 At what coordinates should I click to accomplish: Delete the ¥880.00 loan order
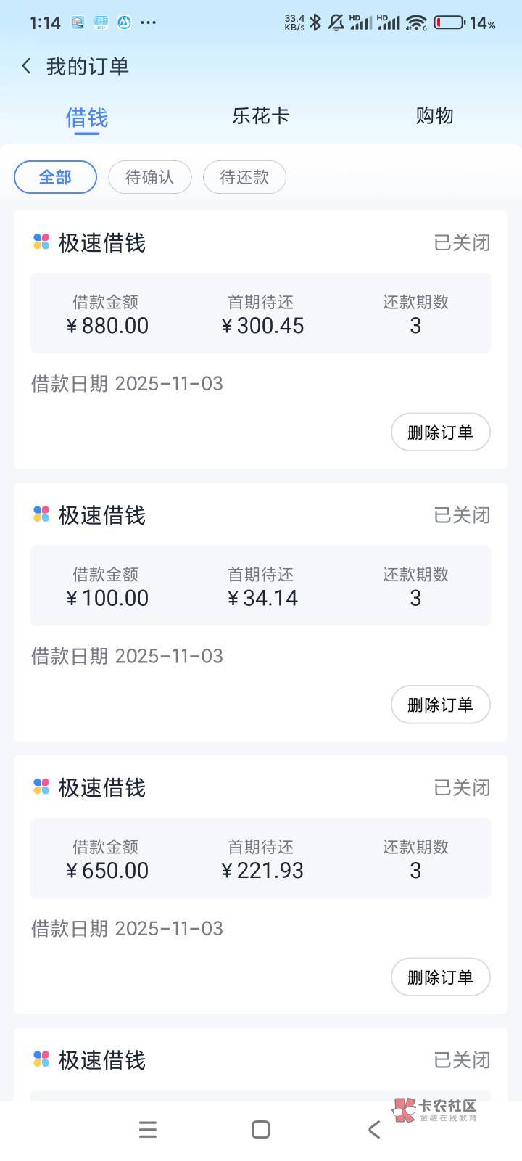tap(440, 432)
